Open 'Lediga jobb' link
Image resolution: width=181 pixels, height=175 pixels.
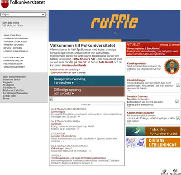click(9, 96)
